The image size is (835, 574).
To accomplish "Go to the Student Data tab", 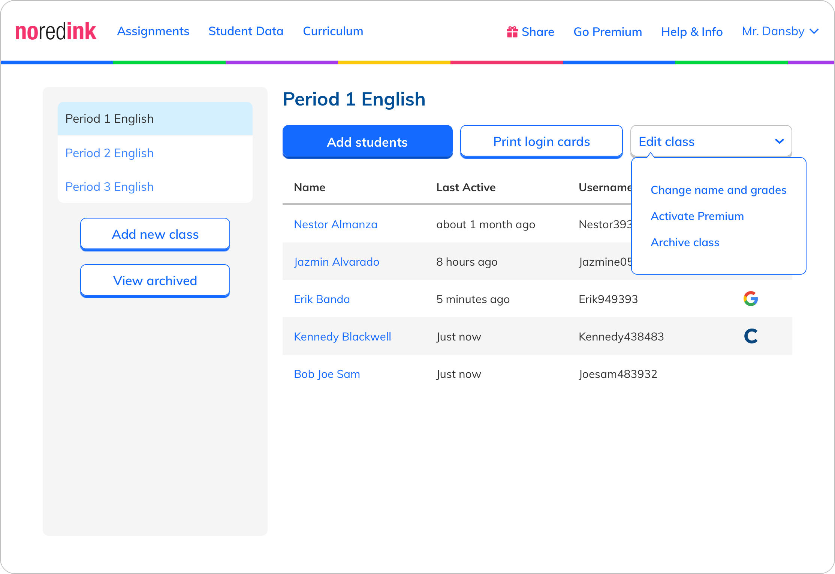I will click(x=246, y=31).
